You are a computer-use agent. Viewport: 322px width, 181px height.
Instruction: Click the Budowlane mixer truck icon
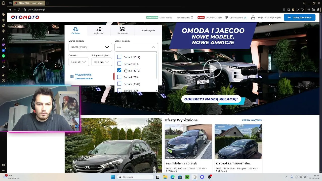pyautogui.click(x=123, y=29)
